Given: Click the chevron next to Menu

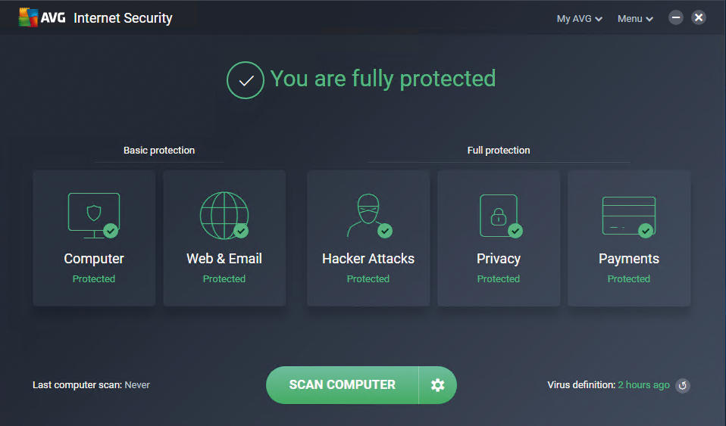Looking at the screenshot, I should (649, 20).
